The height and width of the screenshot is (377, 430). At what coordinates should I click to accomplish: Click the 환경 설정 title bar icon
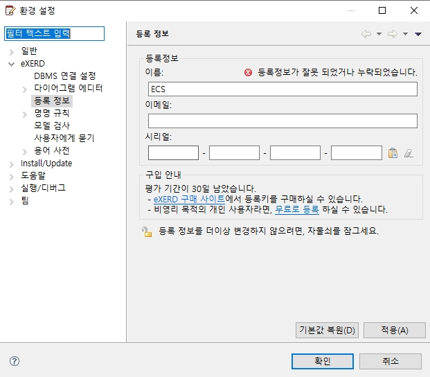[x=10, y=10]
